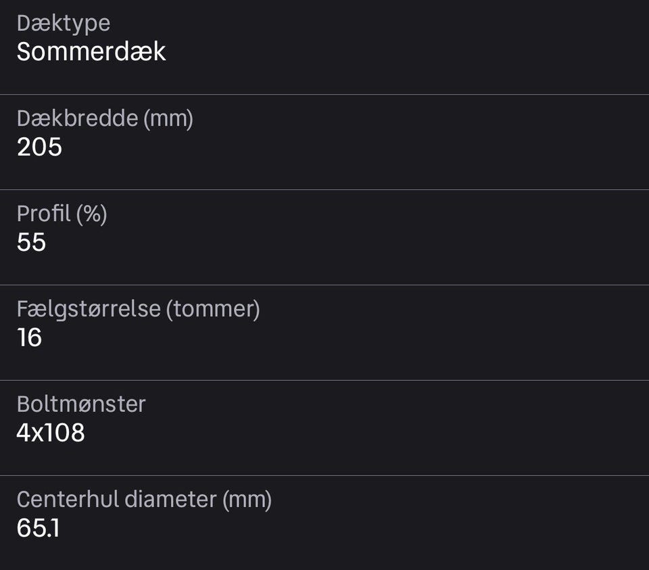
Task: Click the divider between 16 and Boltmønster
Action: pyautogui.click(x=324, y=380)
